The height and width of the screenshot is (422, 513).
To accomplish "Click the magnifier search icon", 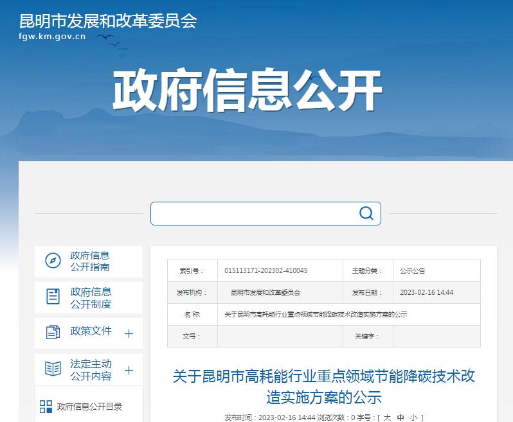I will 366,213.
